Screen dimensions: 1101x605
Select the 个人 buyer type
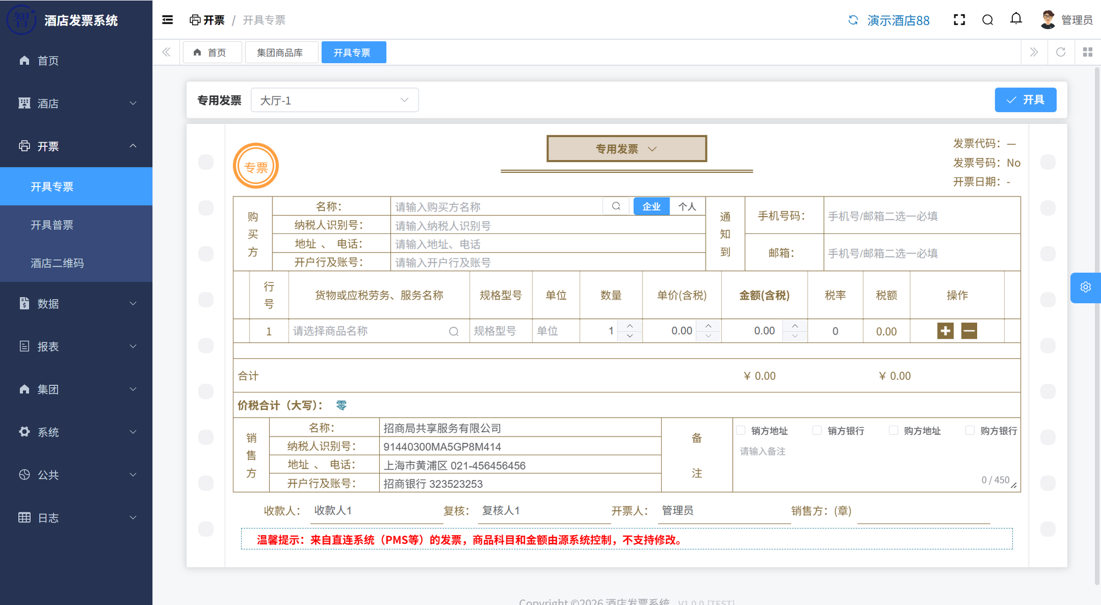[x=687, y=206]
